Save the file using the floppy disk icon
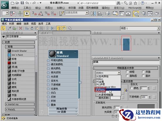 [x=22, y=3]
